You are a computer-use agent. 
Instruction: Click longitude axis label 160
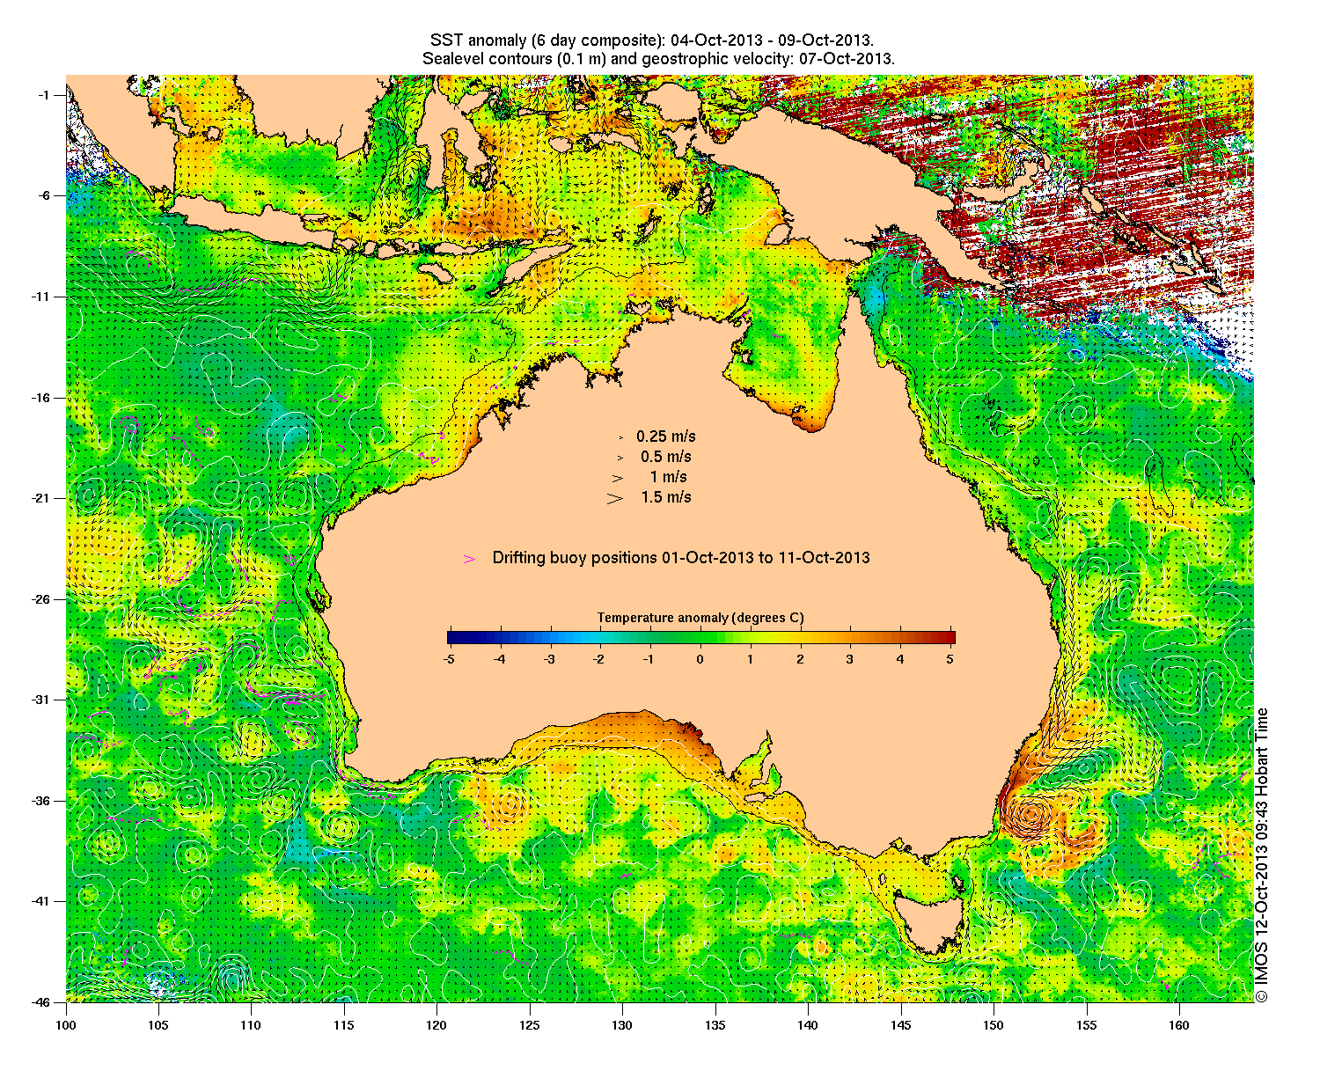[1178, 1025]
